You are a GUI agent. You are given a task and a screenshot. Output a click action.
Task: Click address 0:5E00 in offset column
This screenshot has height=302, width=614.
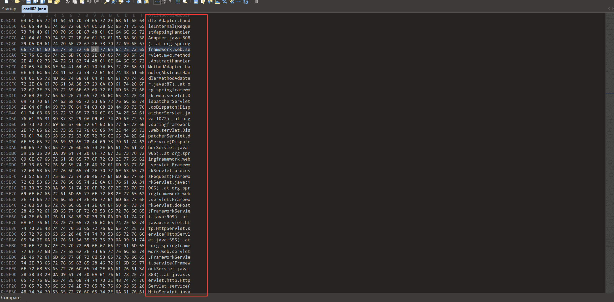pos(9,182)
